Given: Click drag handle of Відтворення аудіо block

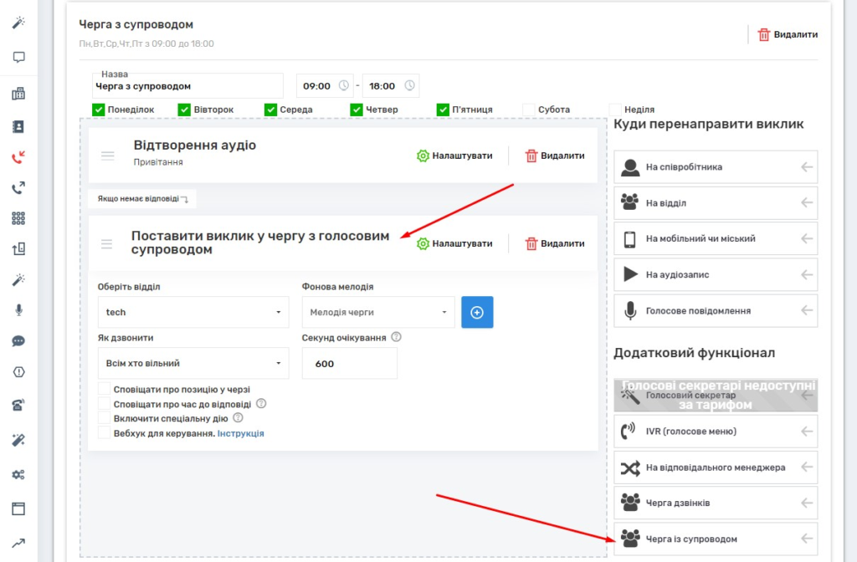Looking at the screenshot, I should [107, 156].
